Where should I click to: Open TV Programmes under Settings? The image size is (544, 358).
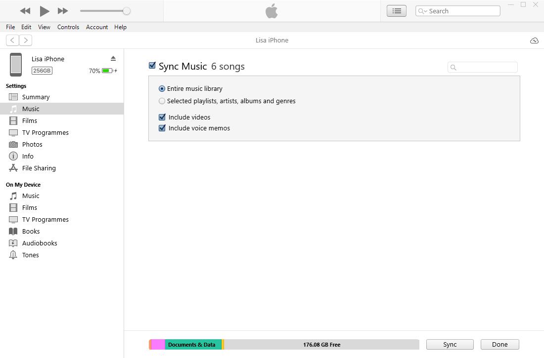[62, 132]
